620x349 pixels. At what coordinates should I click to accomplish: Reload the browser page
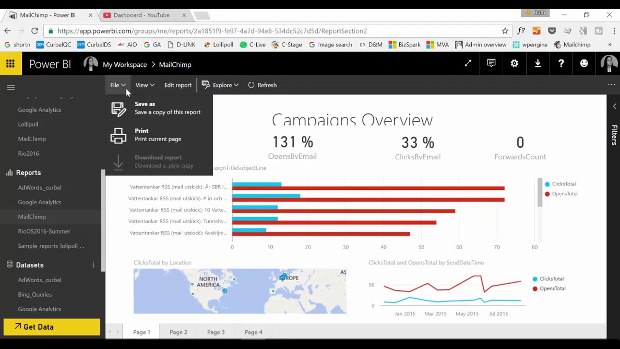pyautogui.click(x=34, y=31)
